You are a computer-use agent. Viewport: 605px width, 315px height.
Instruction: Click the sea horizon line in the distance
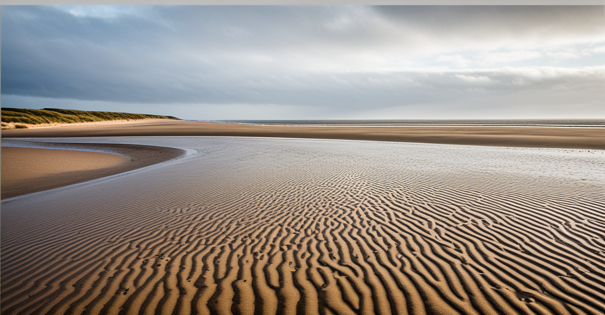[x=403, y=120]
